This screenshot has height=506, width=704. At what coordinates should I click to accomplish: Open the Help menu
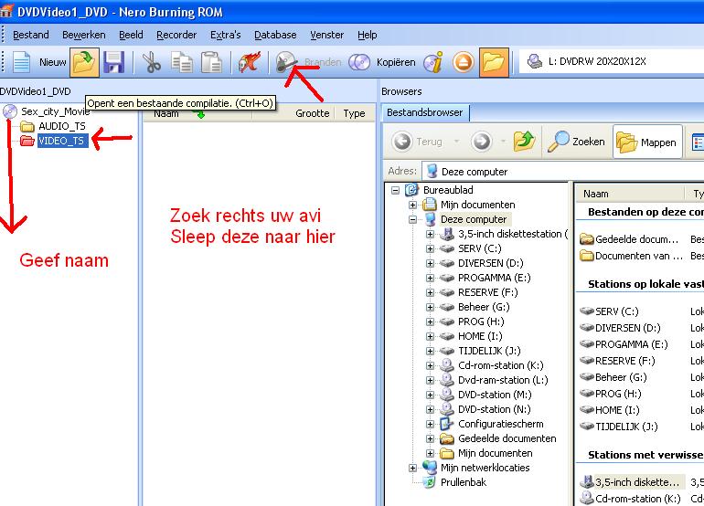[368, 35]
